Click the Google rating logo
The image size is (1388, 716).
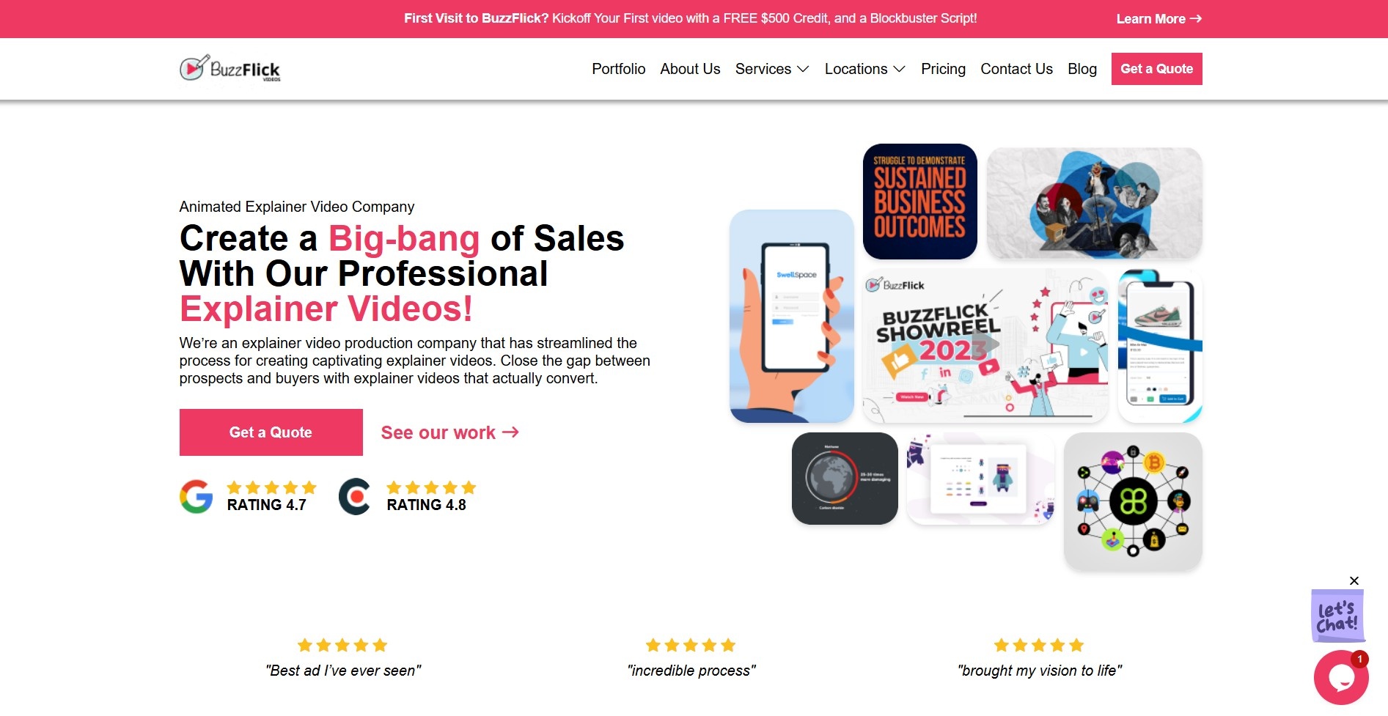click(196, 497)
